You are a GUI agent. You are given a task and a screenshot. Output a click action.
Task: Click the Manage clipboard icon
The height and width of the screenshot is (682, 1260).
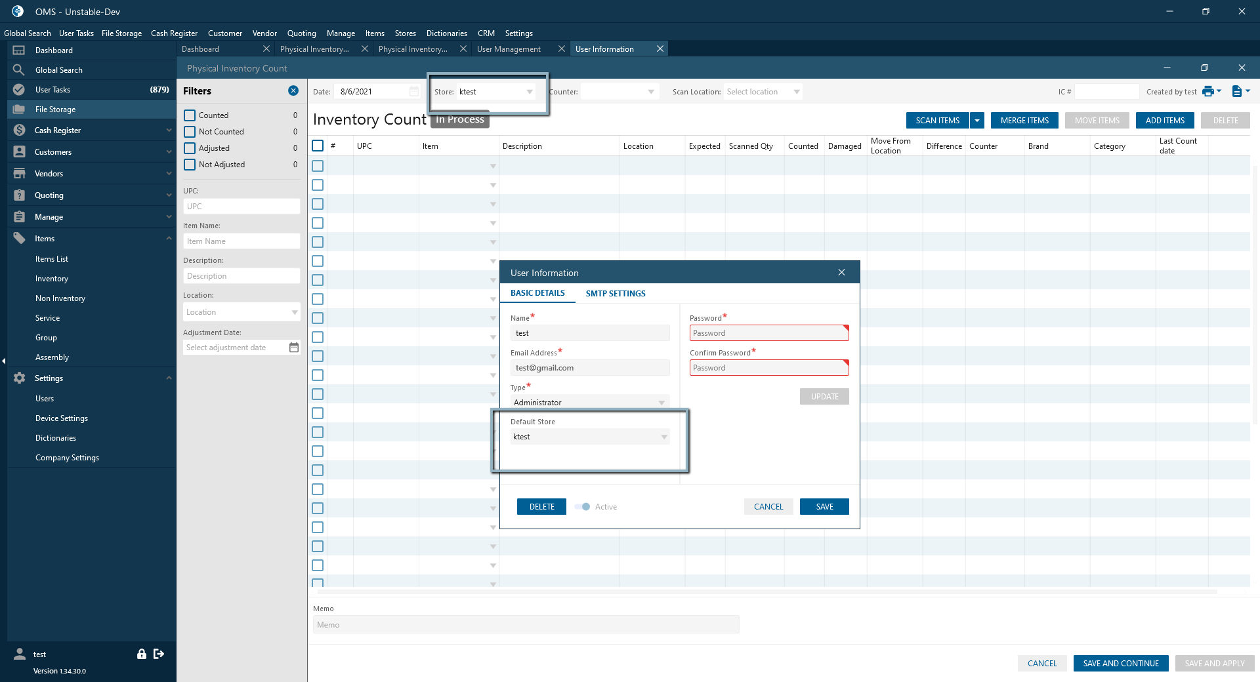pyautogui.click(x=19, y=217)
